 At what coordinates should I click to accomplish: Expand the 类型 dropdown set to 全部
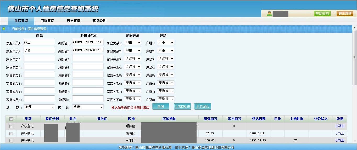[x=39, y=107]
